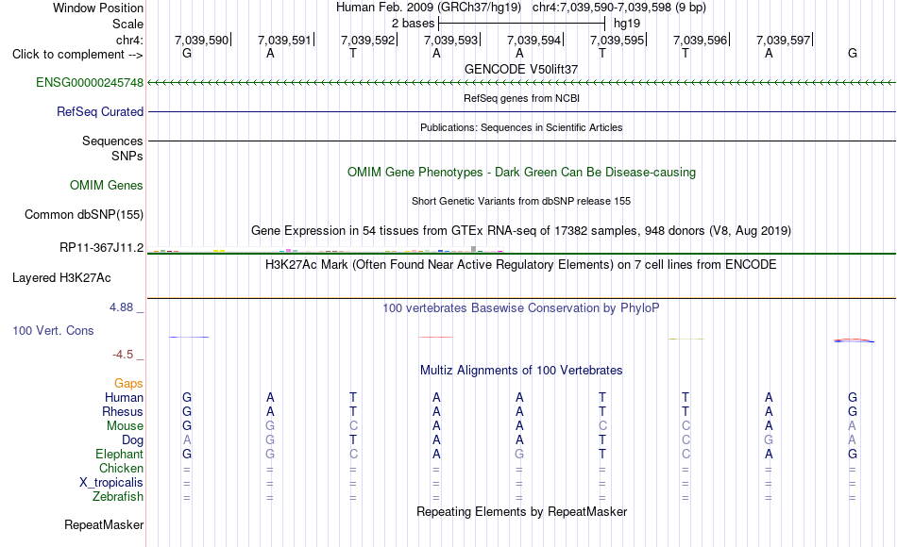Select the Zebrafish alignment row label
Image resolution: width=897 pixels, height=547 pixels.
[118, 497]
